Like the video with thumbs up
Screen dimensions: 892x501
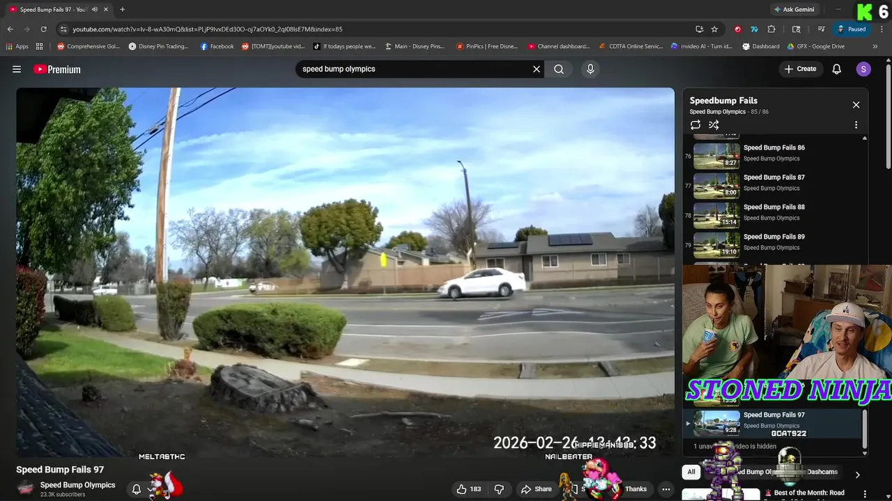(469, 489)
